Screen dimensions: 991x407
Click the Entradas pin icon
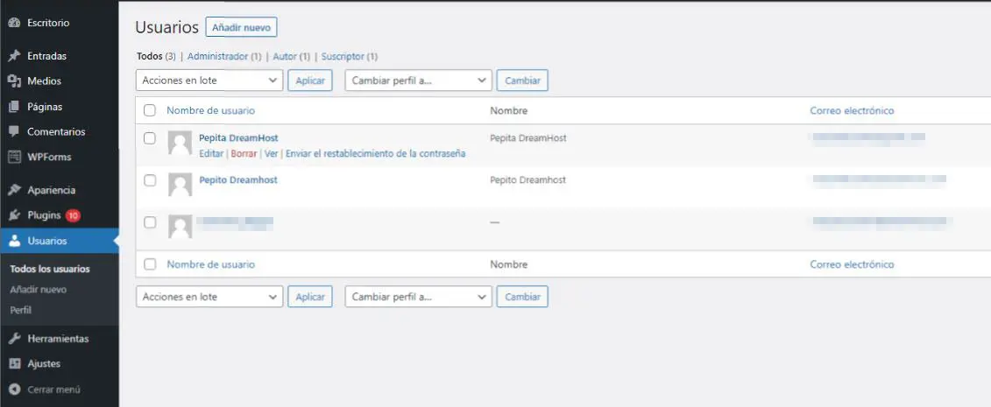click(x=14, y=56)
